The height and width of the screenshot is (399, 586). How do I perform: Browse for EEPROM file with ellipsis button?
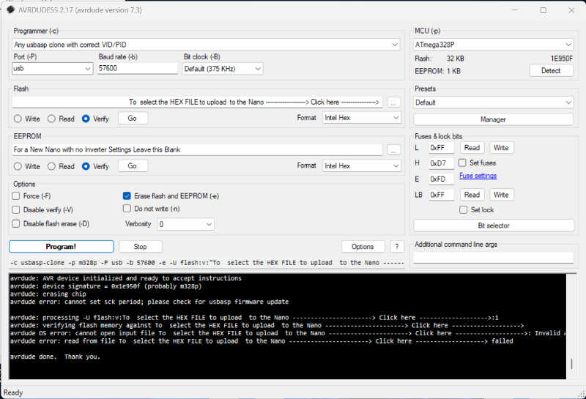(x=394, y=150)
